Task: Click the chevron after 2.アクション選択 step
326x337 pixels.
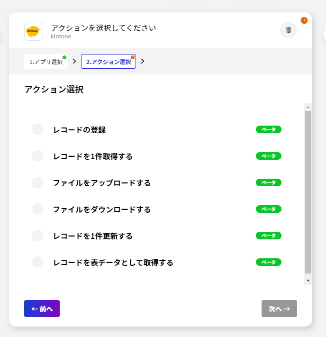Action: click(143, 61)
